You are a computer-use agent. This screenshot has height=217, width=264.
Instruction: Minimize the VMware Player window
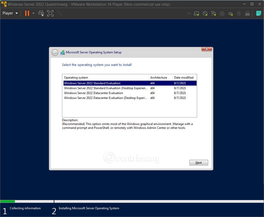(244, 4)
